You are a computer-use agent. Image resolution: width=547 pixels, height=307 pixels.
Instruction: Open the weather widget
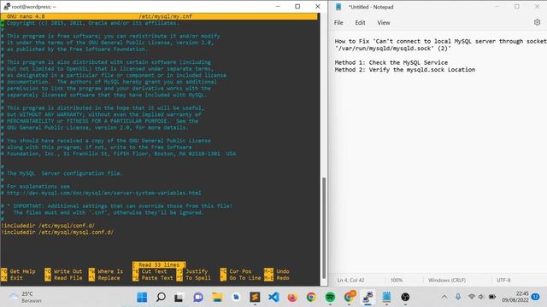point(25,297)
